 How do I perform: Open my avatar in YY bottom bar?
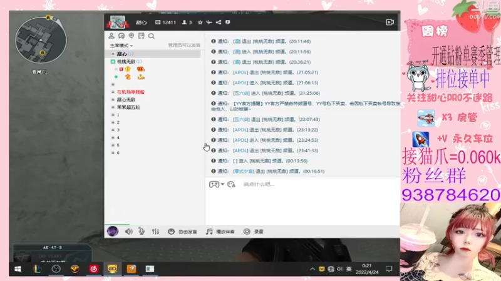113,231
